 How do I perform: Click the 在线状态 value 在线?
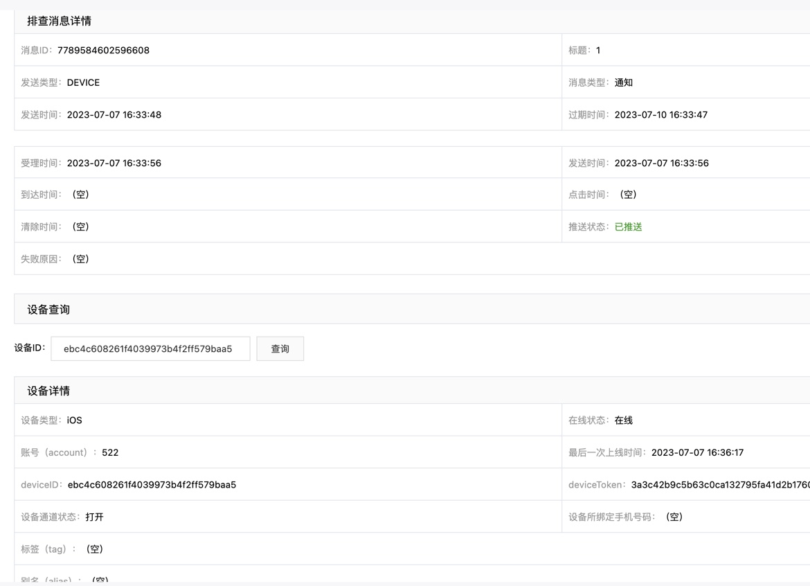(624, 420)
